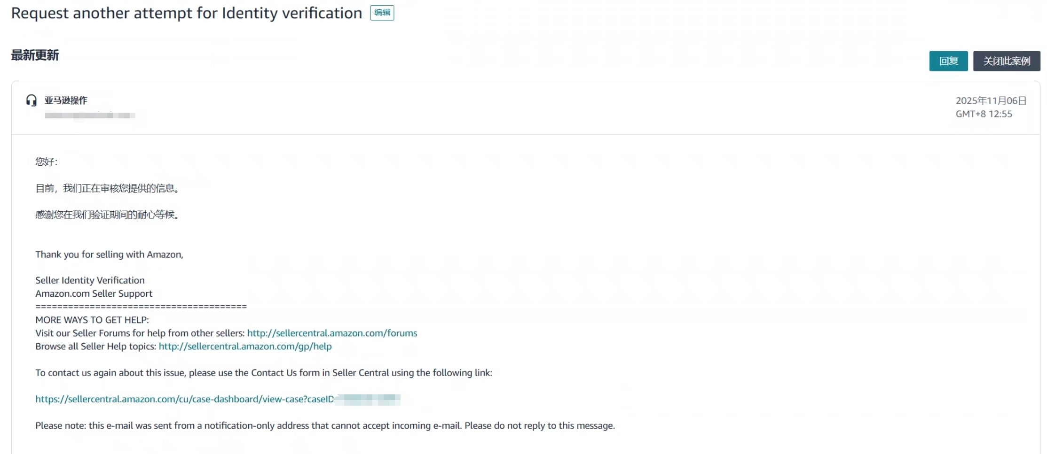Click the 亚马逊操作 sender name

[66, 100]
